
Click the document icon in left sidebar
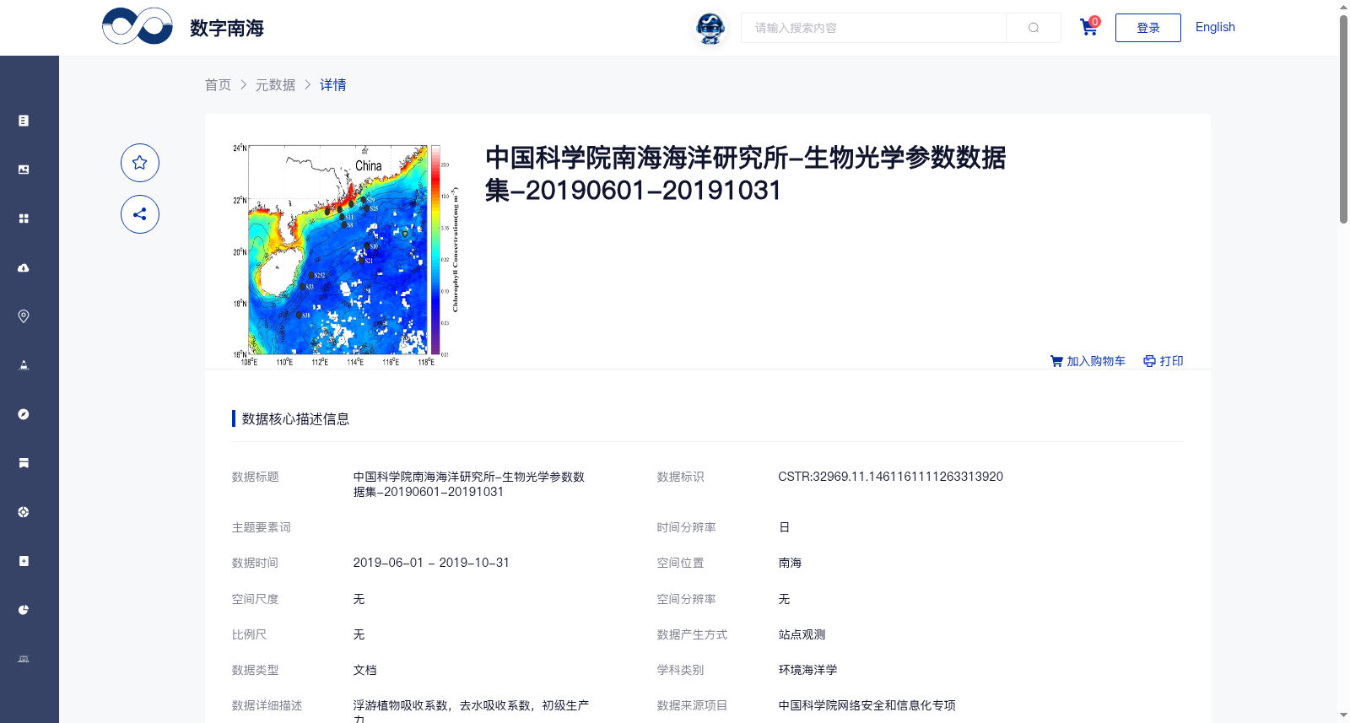(24, 121)
